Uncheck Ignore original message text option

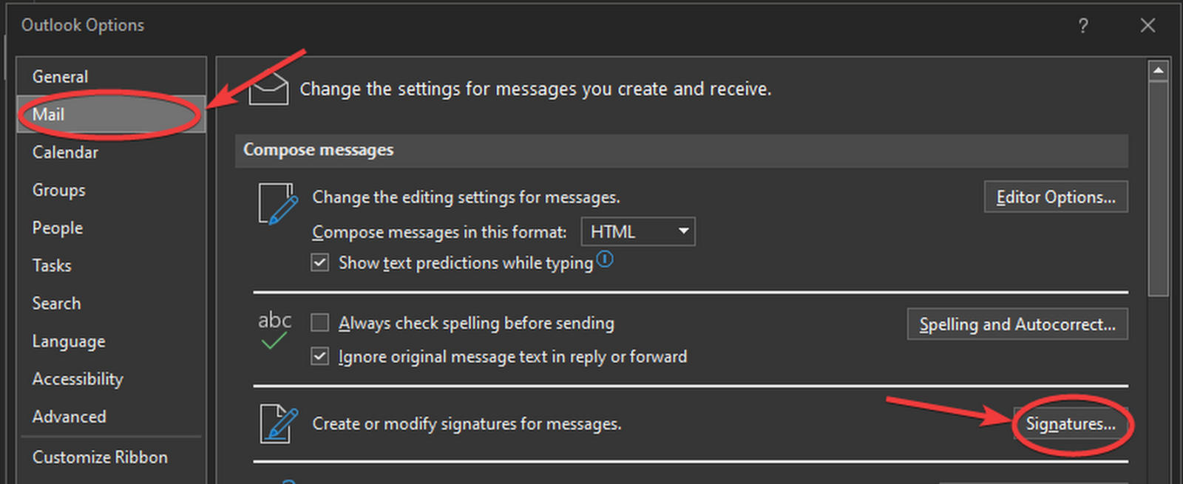319,356
